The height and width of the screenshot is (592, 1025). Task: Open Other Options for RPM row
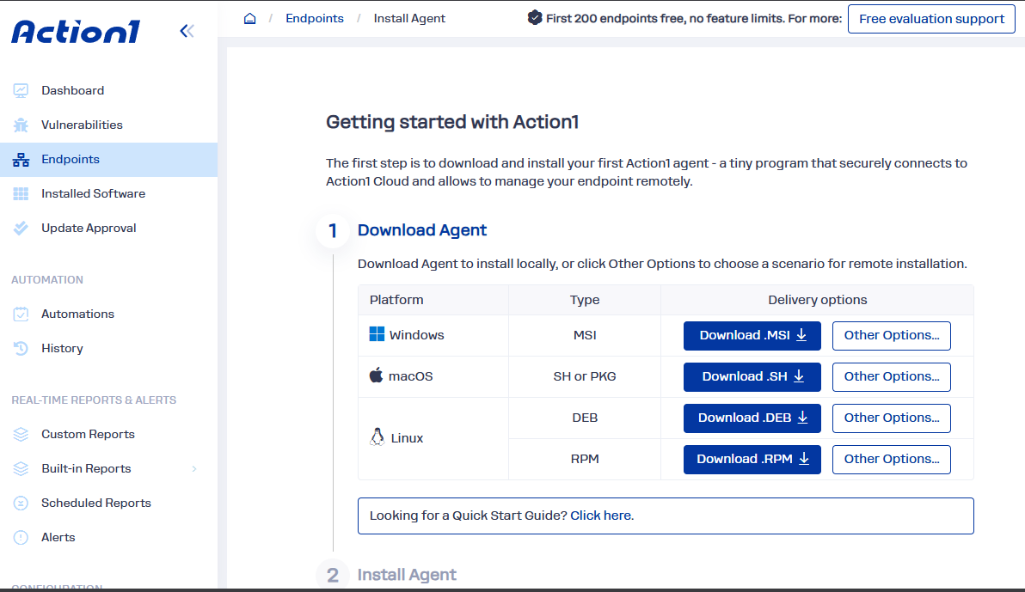(892, 460)
